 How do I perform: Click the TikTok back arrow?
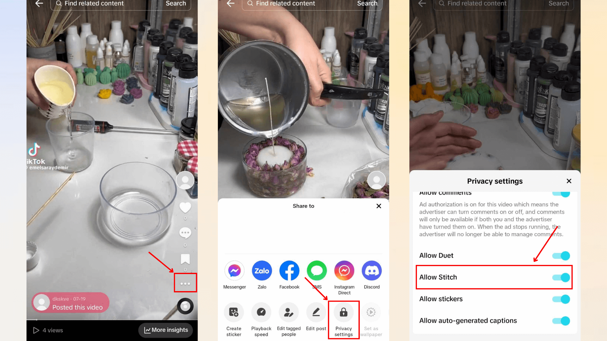coord(39,4)
